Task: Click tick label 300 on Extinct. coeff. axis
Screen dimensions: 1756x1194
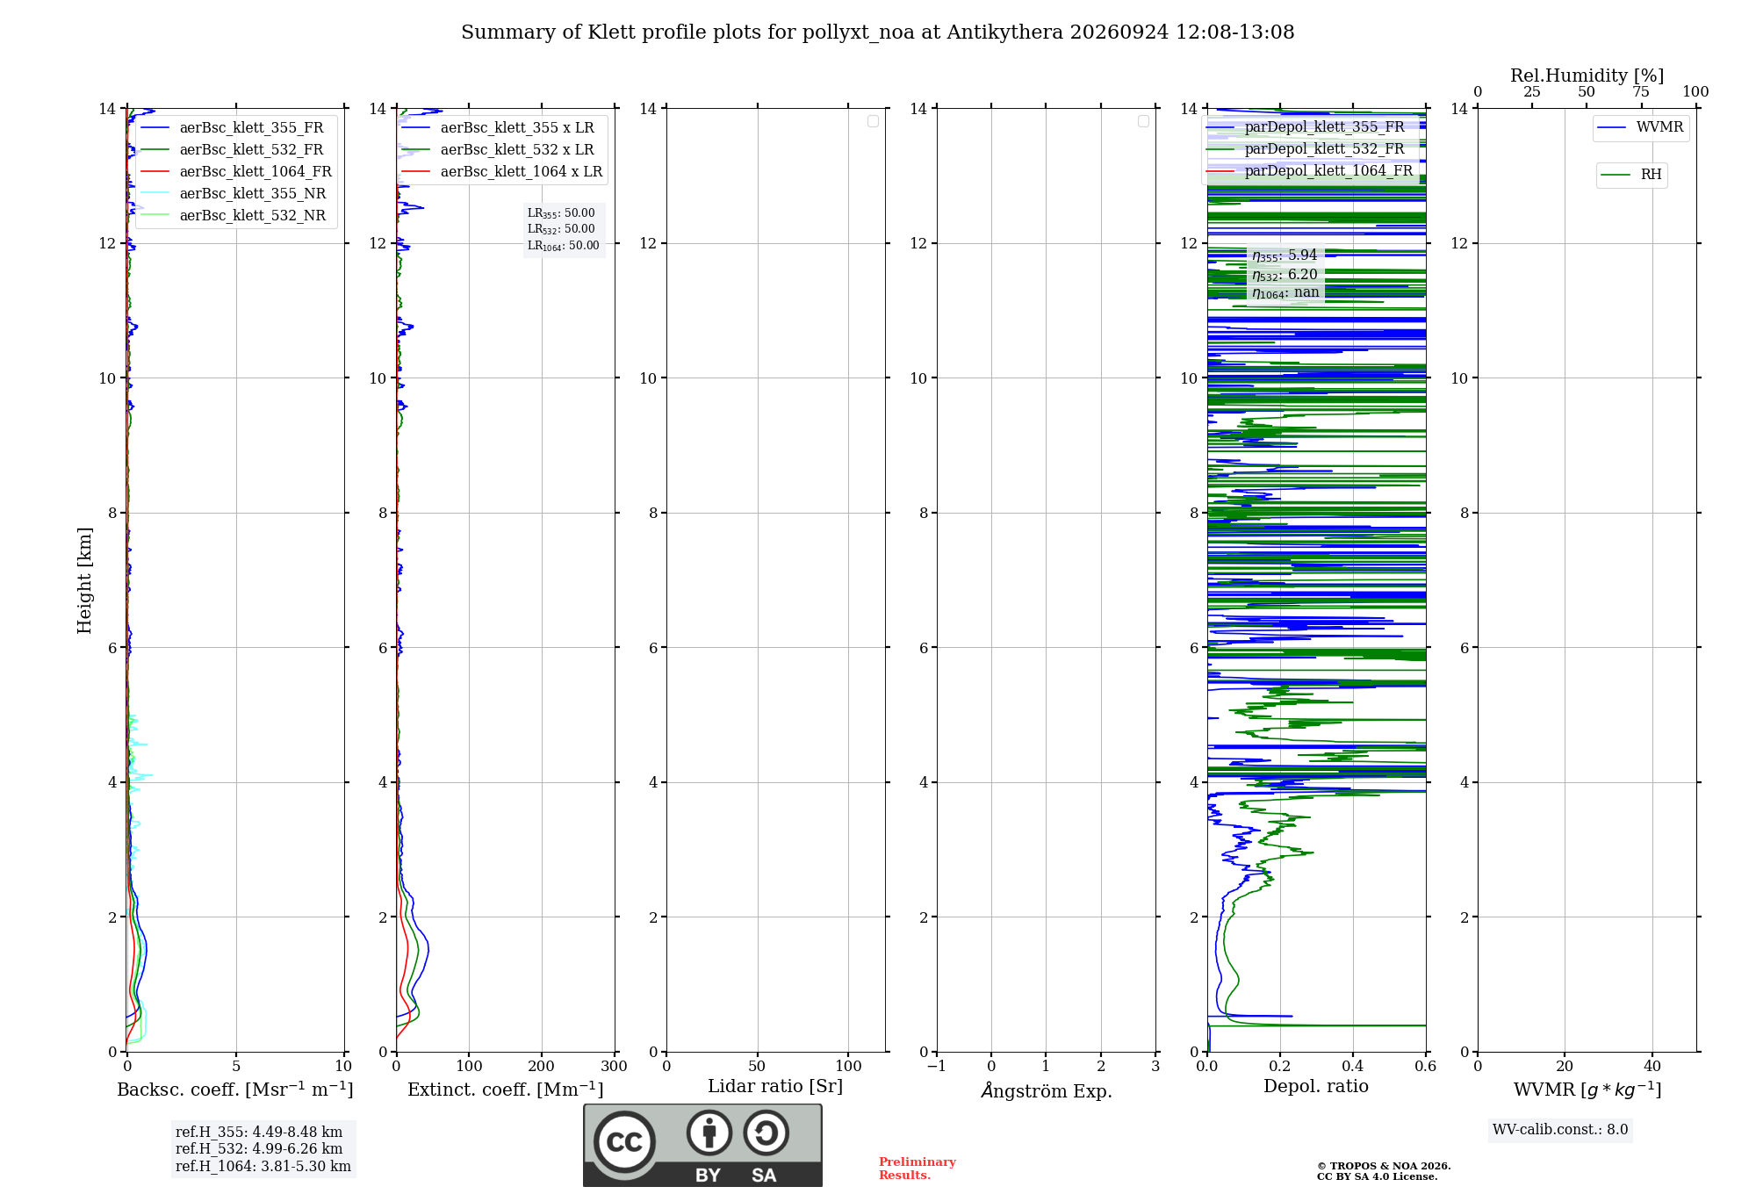Action: [x=615, y=1067]
